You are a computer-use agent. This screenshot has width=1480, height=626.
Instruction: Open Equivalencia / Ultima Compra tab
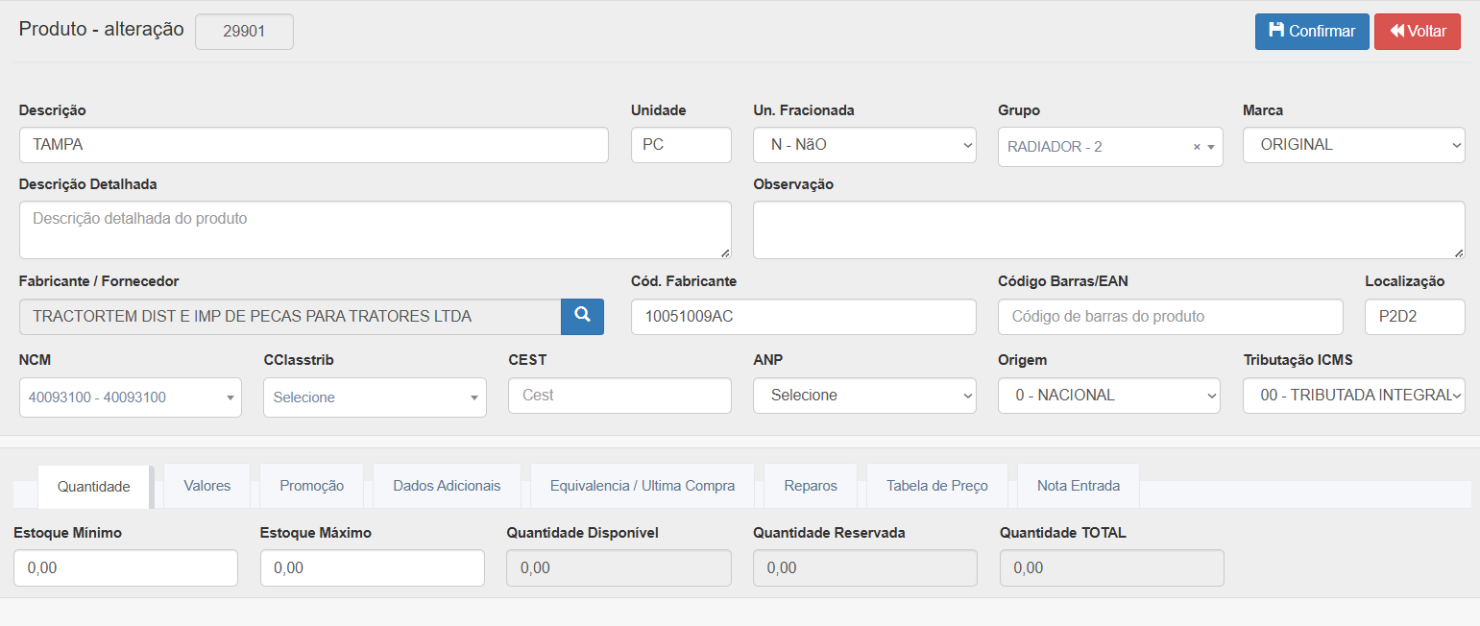643,486
